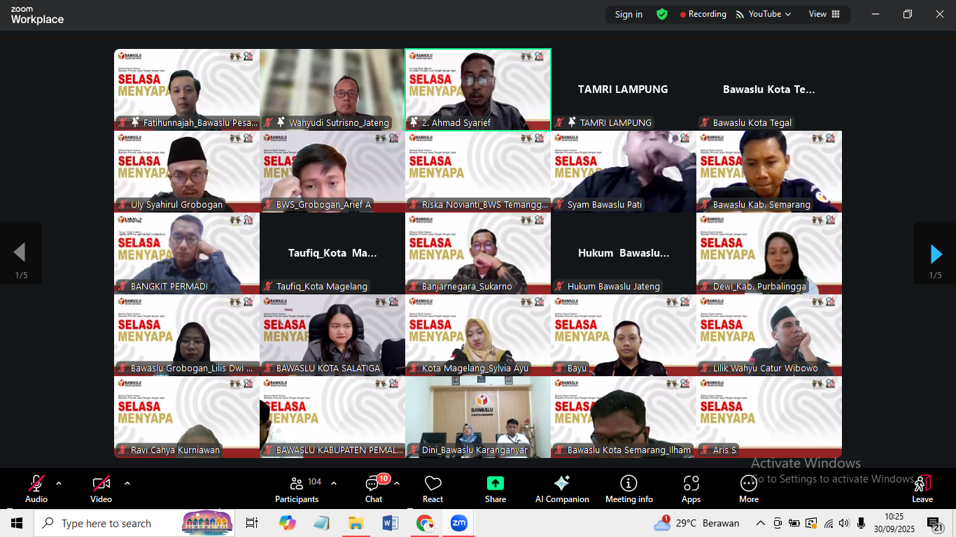Image resolution: width=956 pixels, height=537 pixels.
Task: Expand the audio options chevron
Action: coord(58,482)
